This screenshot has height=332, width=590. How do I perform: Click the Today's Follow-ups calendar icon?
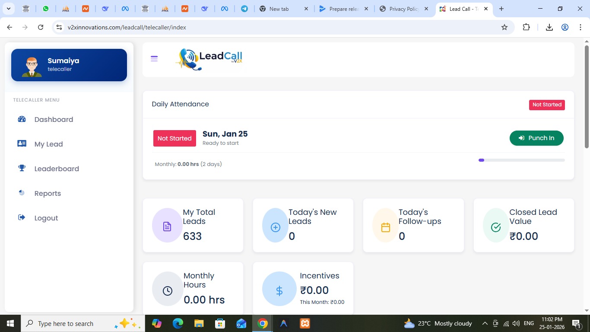pyautogui.click(x=385, y=227)
